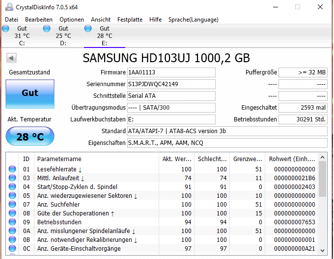Click raw value 000000002403
This screenshot has height=259, width=334.
(x=295, y=187)
